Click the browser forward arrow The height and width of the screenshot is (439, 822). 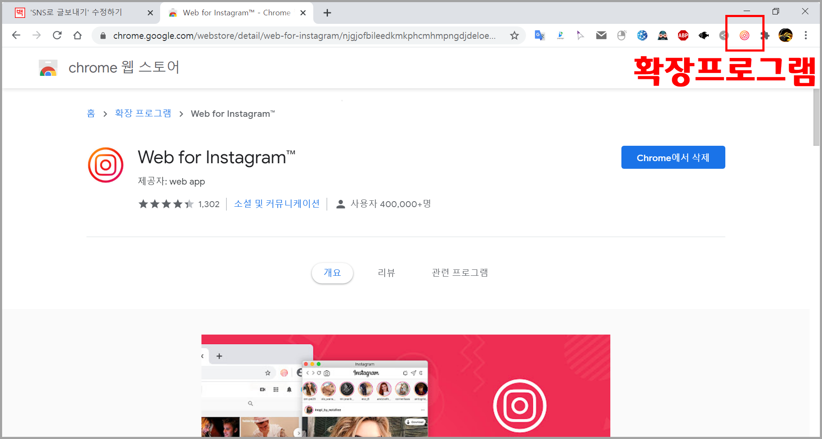37,35
